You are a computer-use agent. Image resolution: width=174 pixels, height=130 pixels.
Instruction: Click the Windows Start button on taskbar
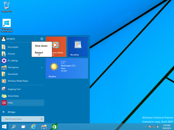click(4, 127)
